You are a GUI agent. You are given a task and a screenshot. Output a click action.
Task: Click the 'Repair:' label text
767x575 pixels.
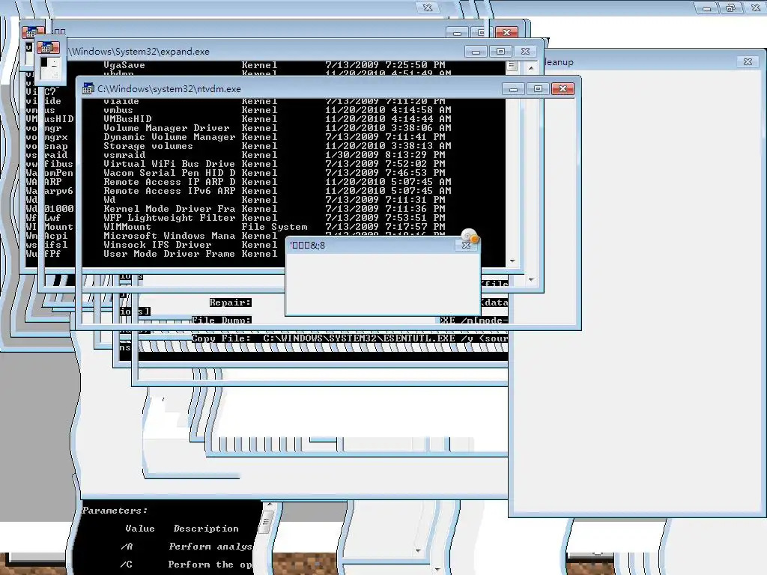pyautogui.click(x=231, y=302)
